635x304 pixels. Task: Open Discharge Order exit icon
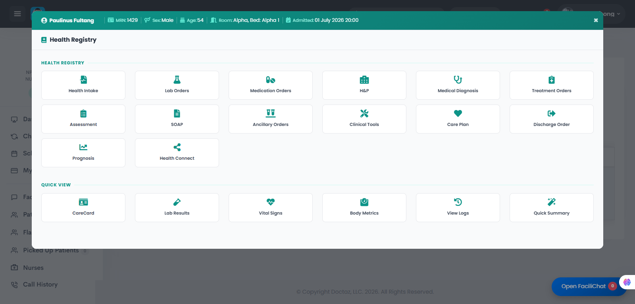552,114
